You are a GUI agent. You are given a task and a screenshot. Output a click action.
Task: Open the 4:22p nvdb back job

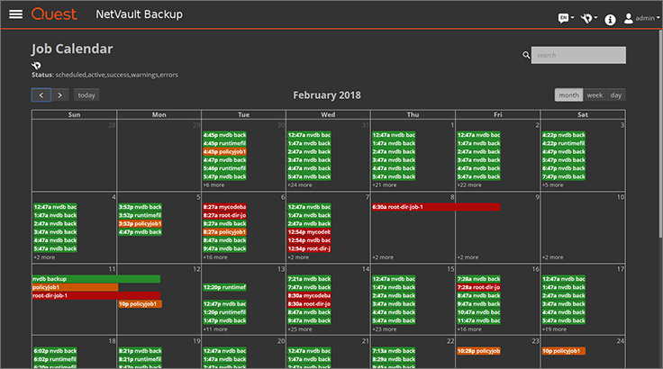pos(563,135)
